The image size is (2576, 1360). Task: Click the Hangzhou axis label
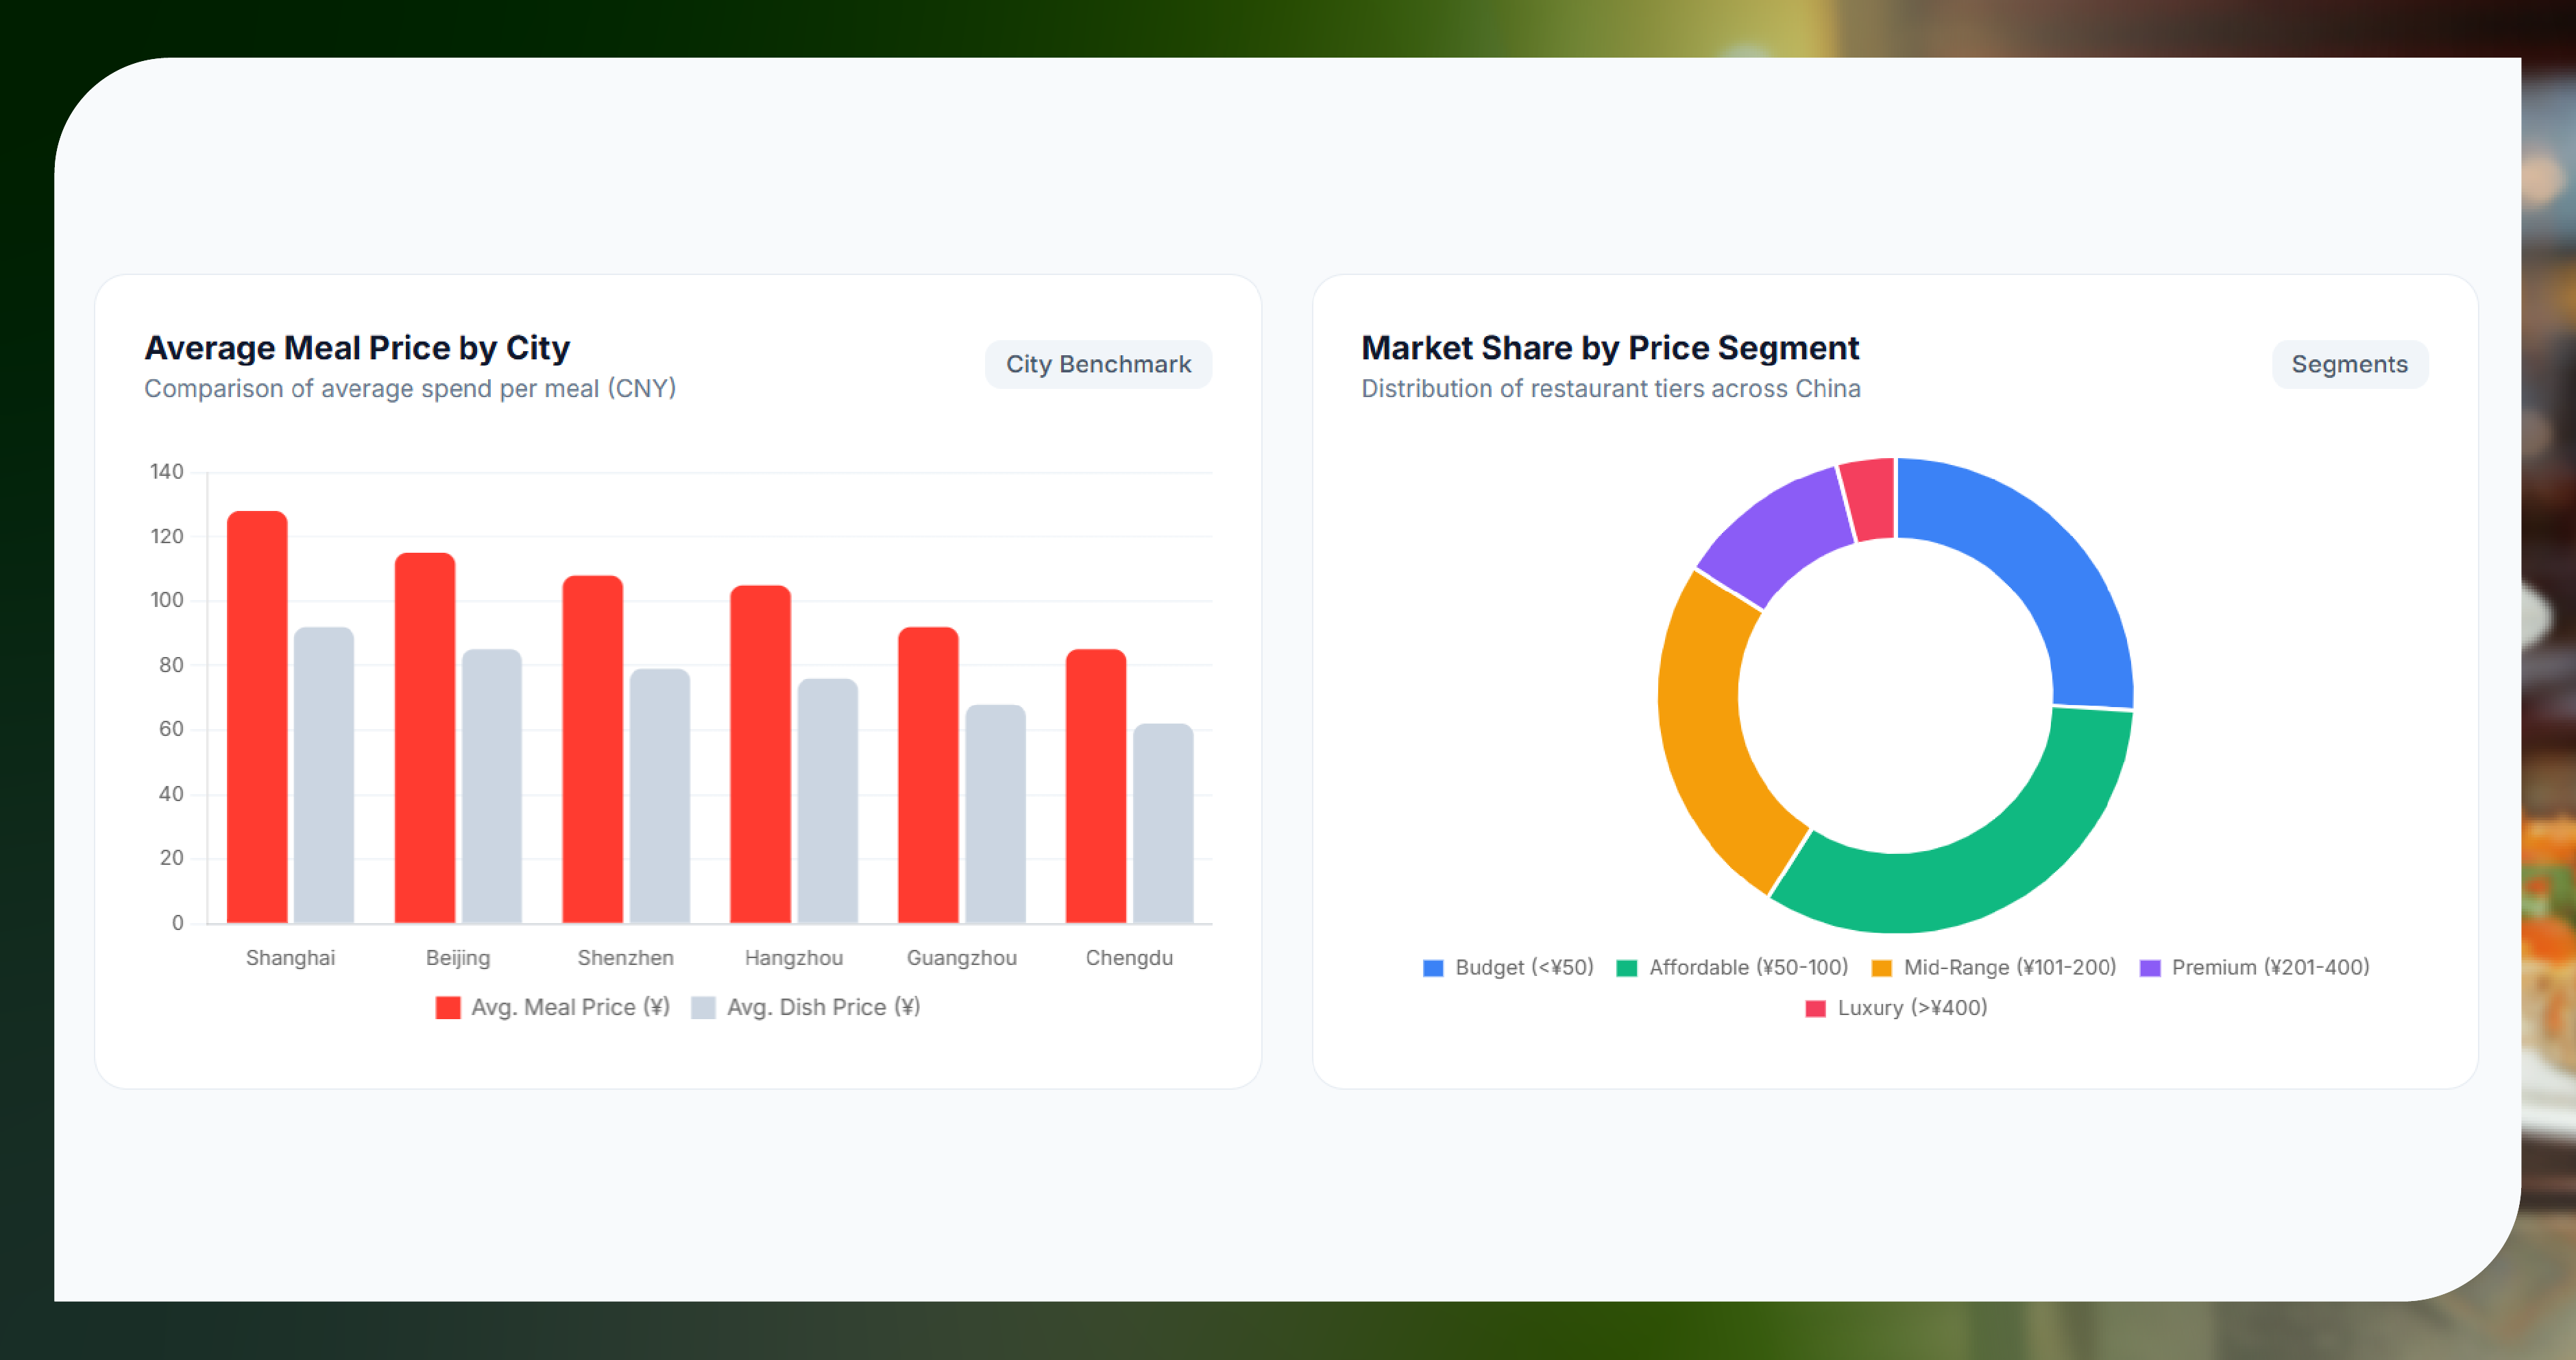pyautogui.click(x=794, y=957)
